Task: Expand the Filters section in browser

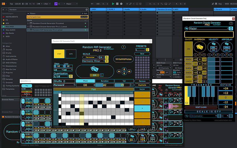Action: pyautogui.click(x=28, y=14)
